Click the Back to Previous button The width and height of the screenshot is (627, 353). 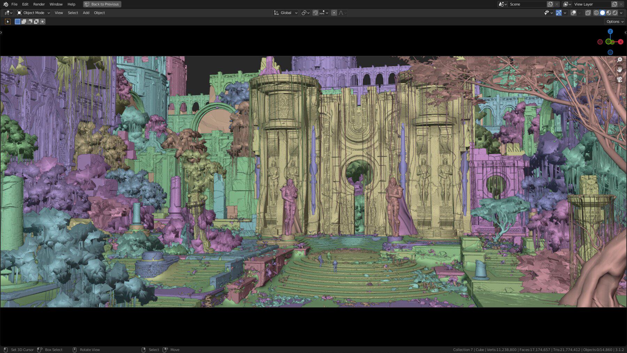[102, 4]
